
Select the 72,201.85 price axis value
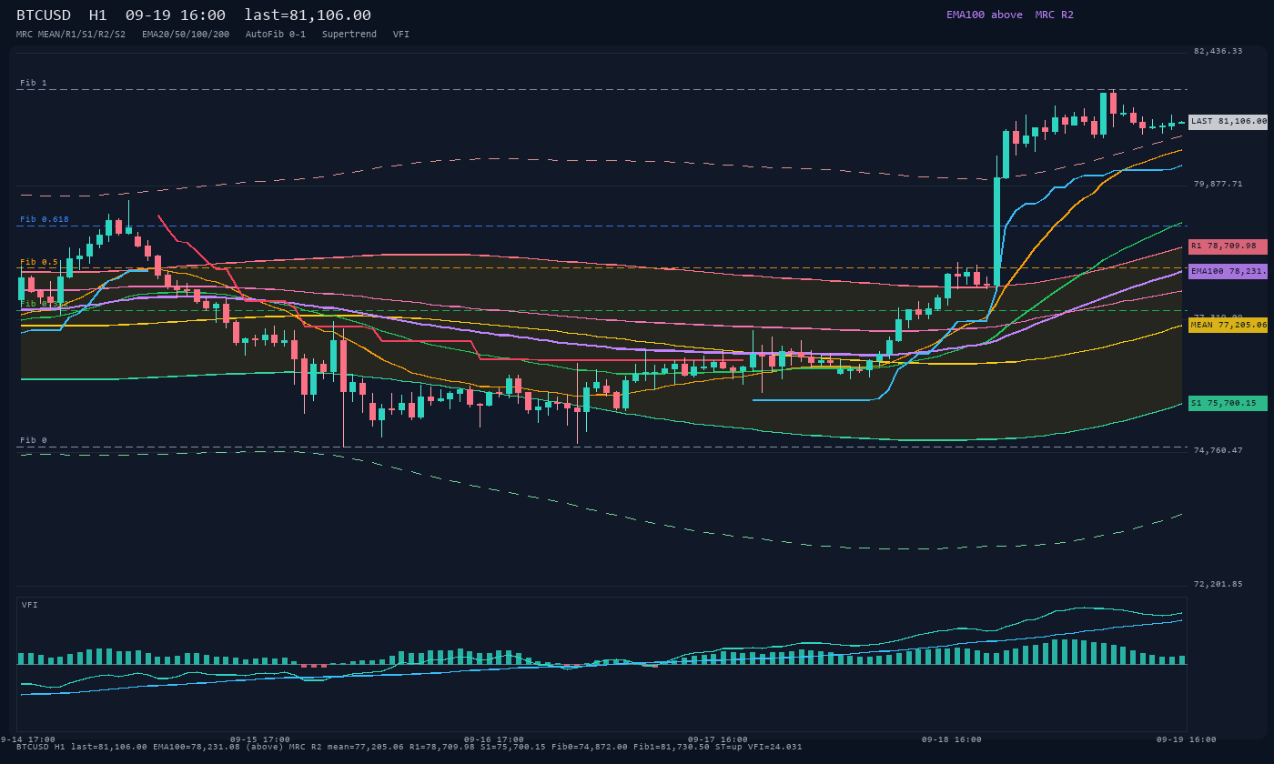[1218, 584]
